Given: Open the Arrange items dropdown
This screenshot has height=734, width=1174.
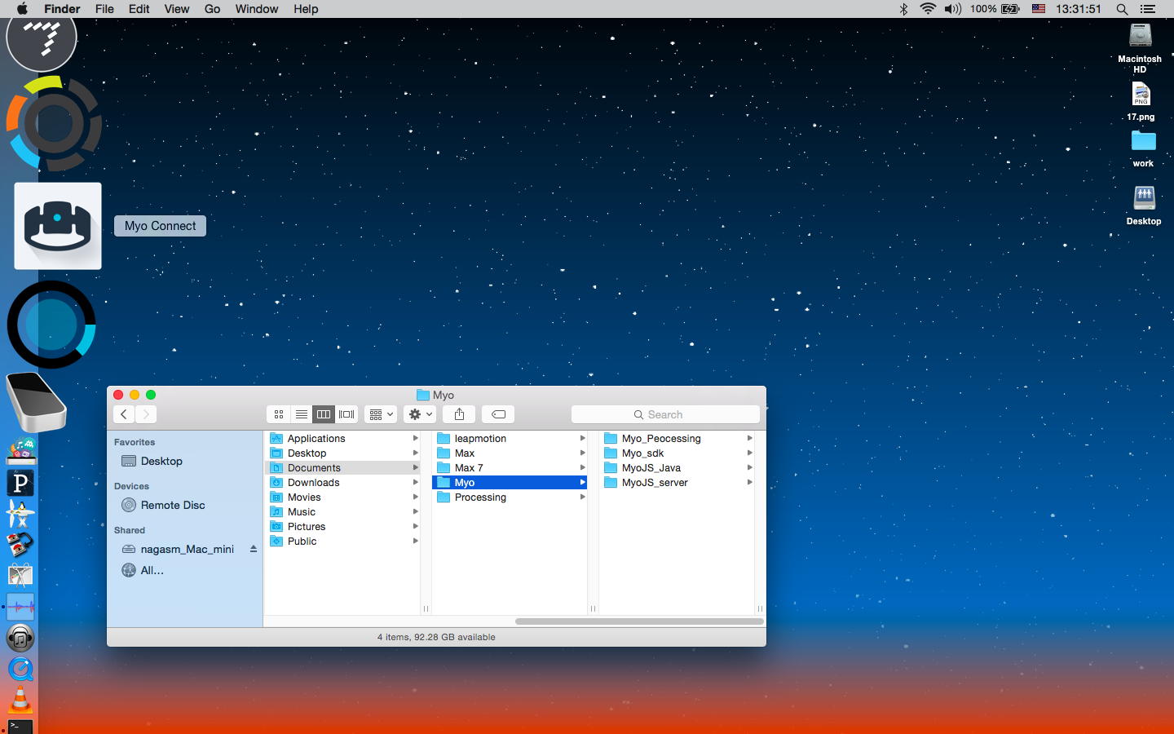Looking at the screenshot, I should point(381,414).
